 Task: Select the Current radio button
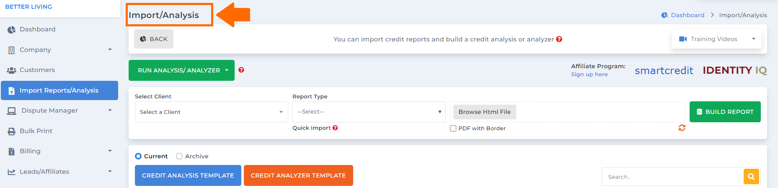coord(138,156)
